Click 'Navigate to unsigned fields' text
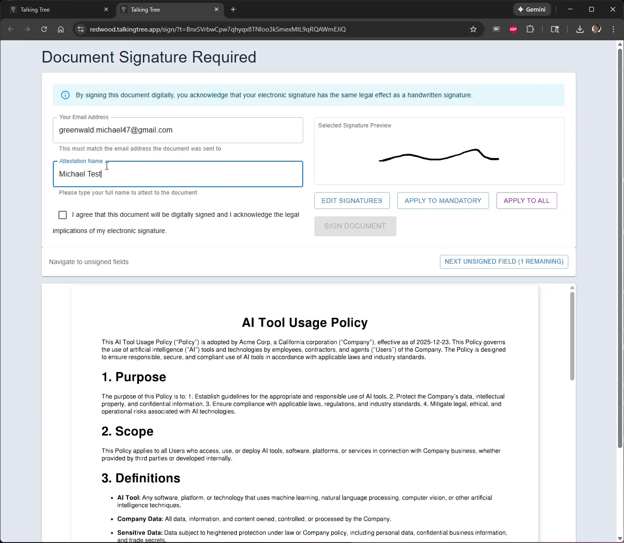 pyautogui.click(x=89, y=262)
